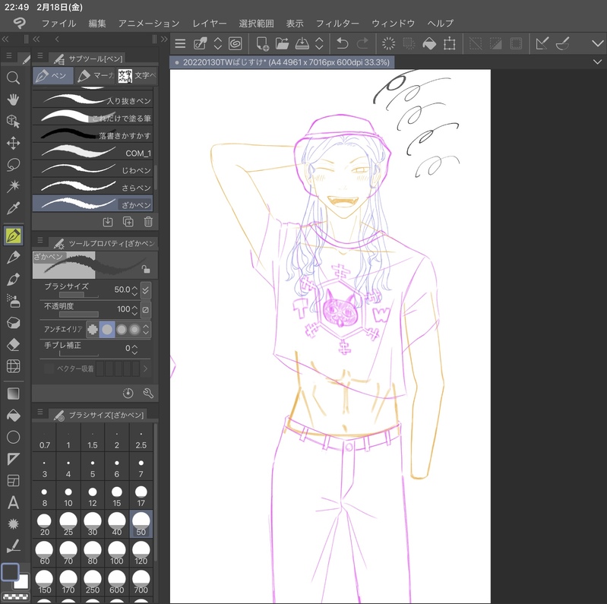The height and width of the screenshot is (604, 607).
Task: Select the Auto select magic wand tool
Action: coord(13,186)
